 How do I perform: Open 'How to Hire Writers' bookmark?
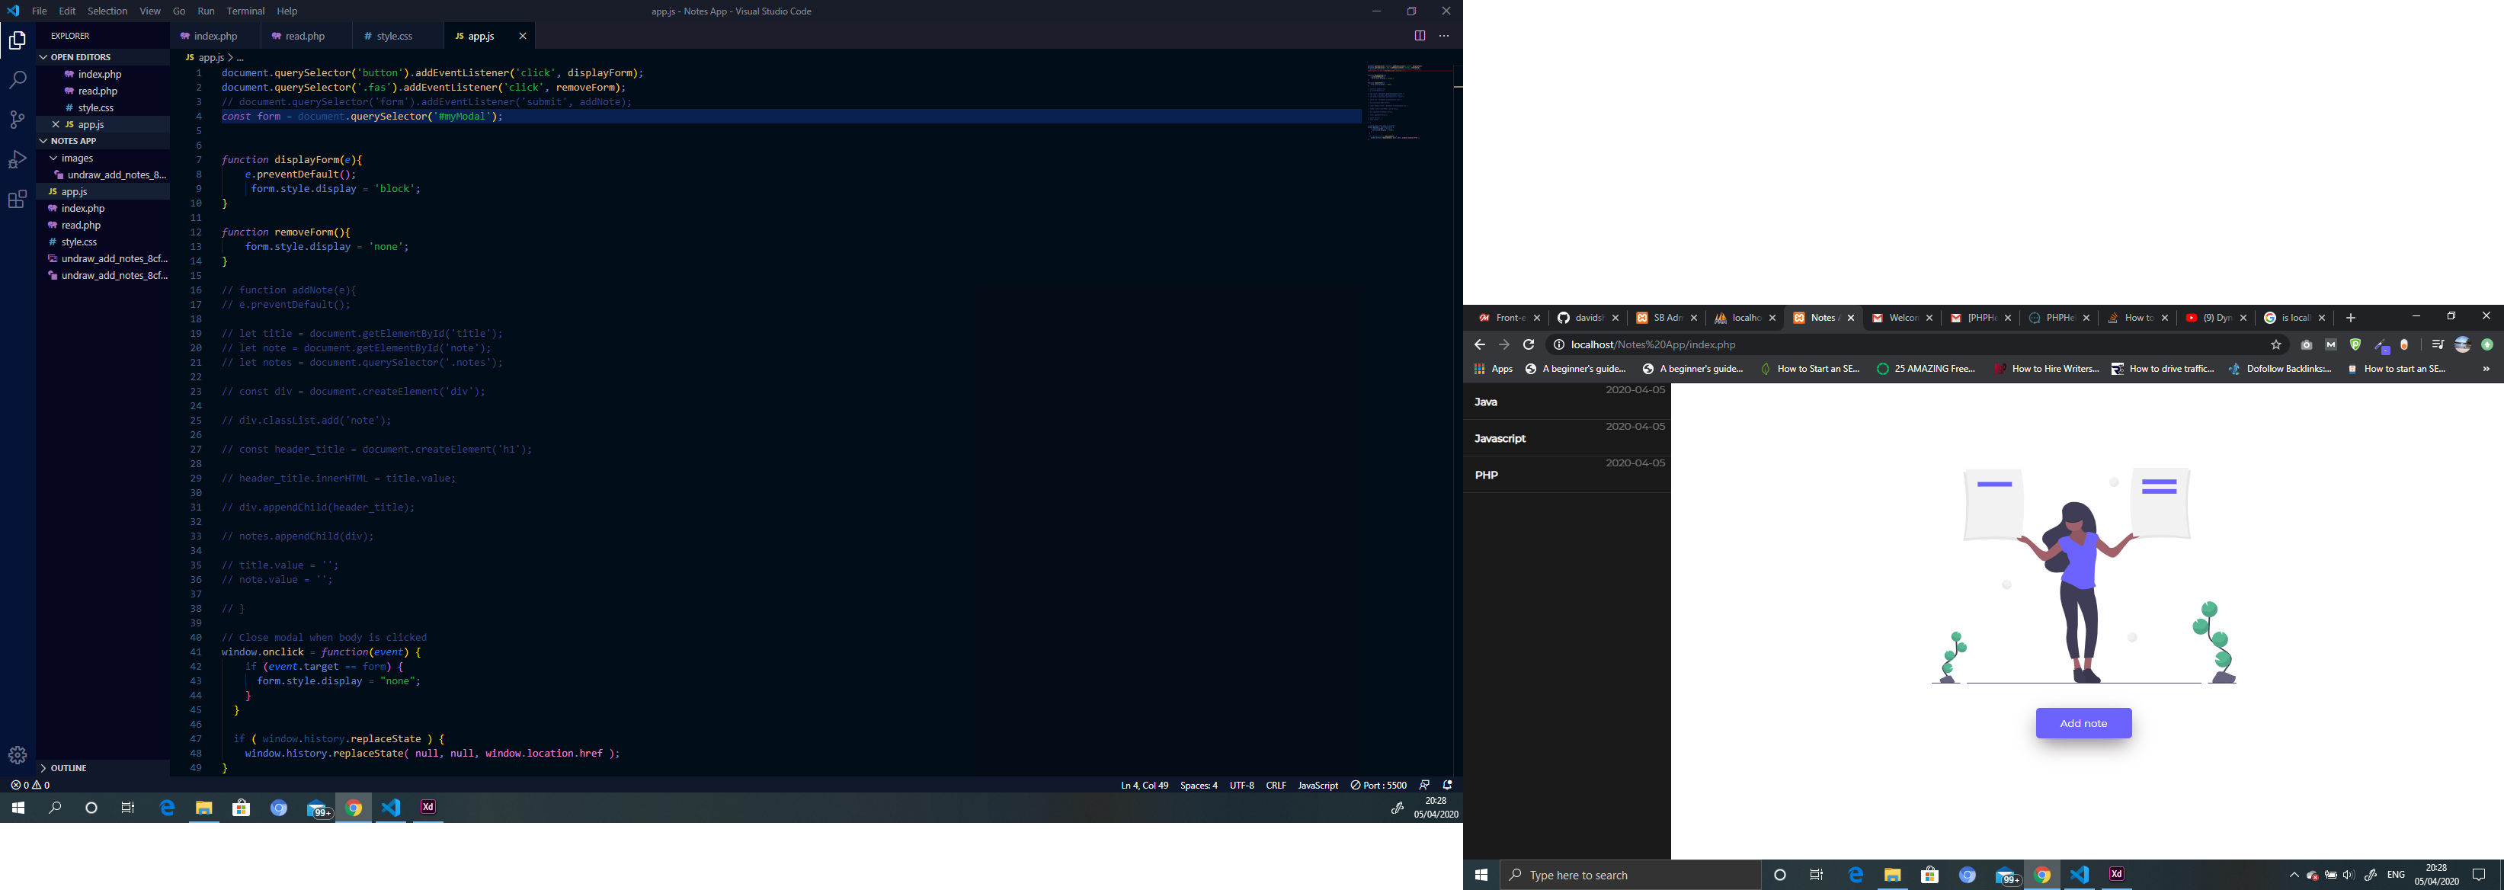point(2045,370)
